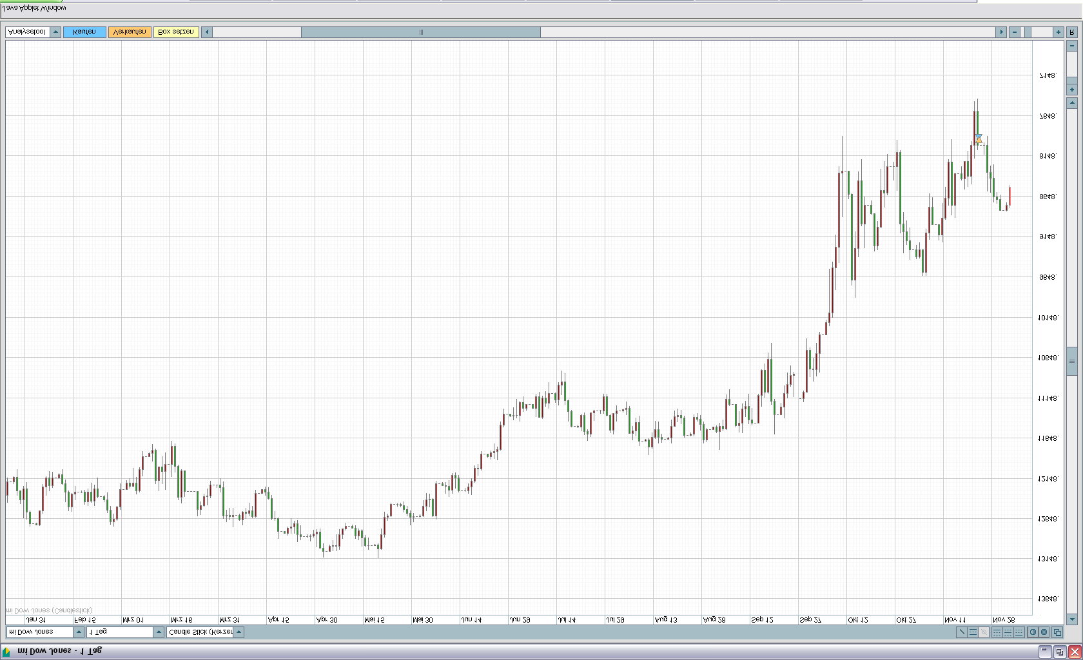Screen dimensions: 1083x660
Task: Click the horizontal lines channel tool icon
Action: (x=973, y=632)
